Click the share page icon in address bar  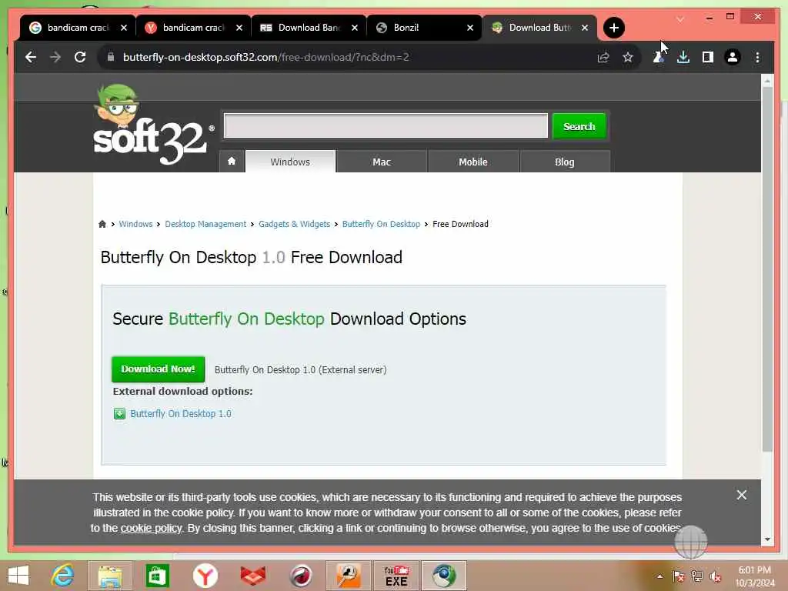pyautogui.click(x=603, y=57)
